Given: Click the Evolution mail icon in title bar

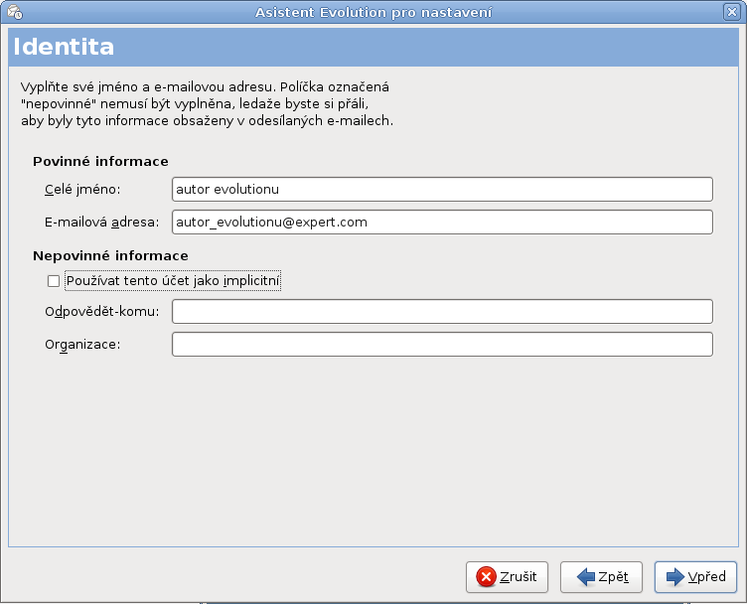Looking at the screenshot, I should pyautogui.click(x=15, y=12).
